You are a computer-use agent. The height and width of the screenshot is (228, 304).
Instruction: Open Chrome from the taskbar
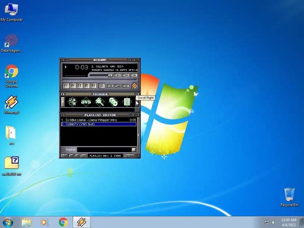(x=63, y=222)
